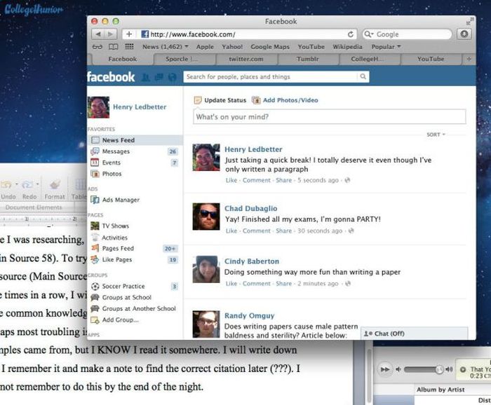Screen dimensions: 491x405
Task: Reload the Facebook page
Action: coord(351,34)
